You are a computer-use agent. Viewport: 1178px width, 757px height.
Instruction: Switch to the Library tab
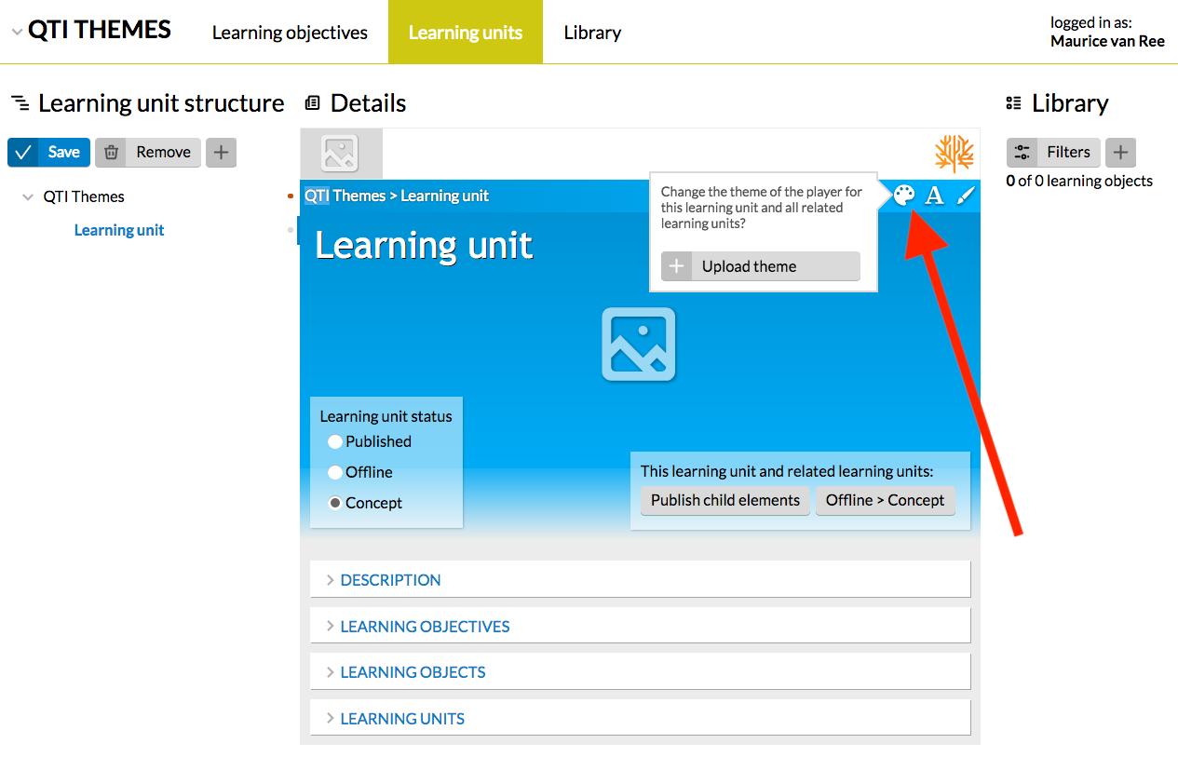tap(592, 33)
